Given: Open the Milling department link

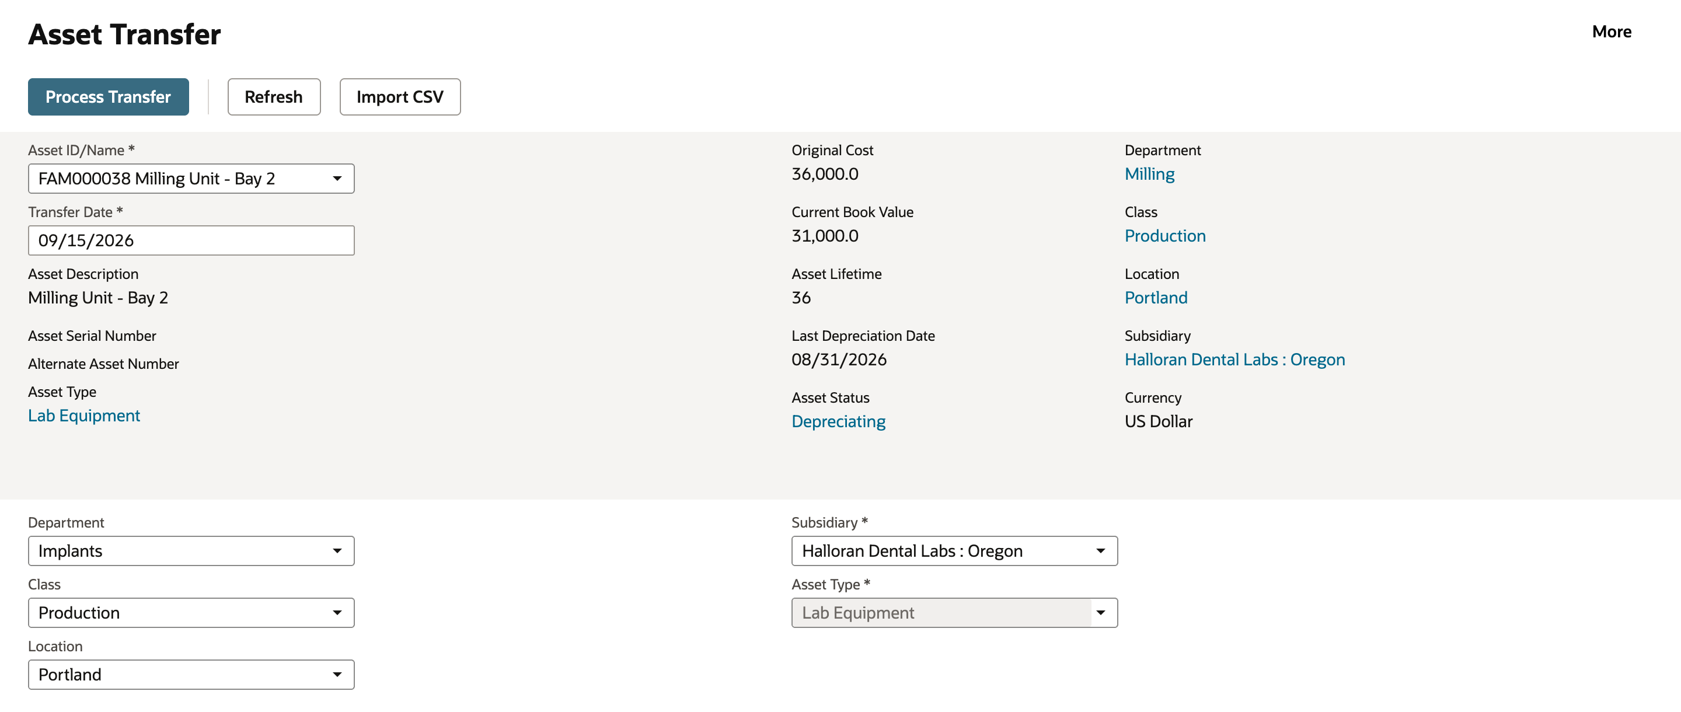Looking at the screenshot, I should tap(1149, 174).
